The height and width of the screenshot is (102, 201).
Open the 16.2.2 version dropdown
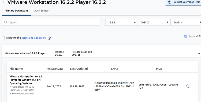(x=121, y=22)
